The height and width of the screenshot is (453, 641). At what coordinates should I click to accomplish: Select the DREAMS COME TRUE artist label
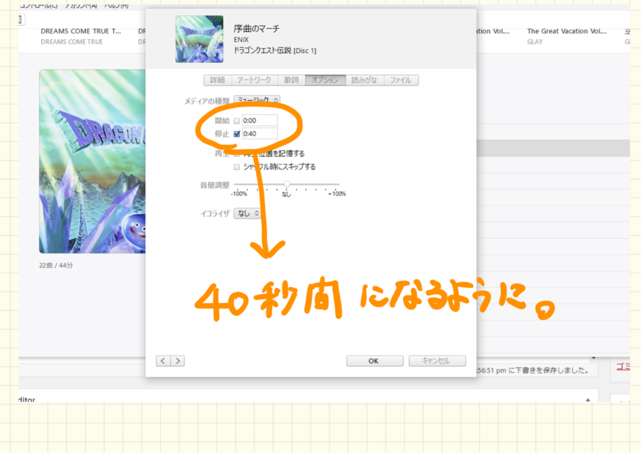tap(71, 42)
